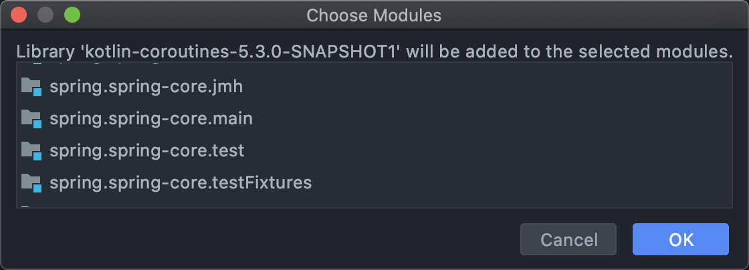Viewport: 749px width, 270px height.
Task: Click the cut-off module icon at list bottom
Action: point(27,207)
